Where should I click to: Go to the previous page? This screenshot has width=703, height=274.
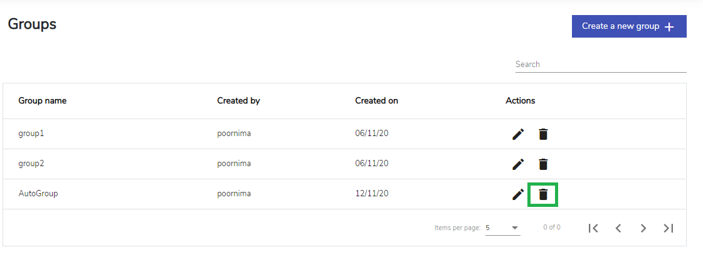(x=618, y=228)
